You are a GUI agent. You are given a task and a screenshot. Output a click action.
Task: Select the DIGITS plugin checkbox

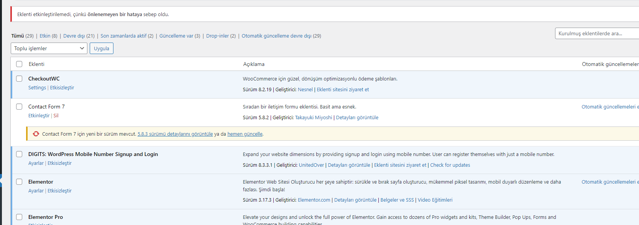click(x=19, y=154)
